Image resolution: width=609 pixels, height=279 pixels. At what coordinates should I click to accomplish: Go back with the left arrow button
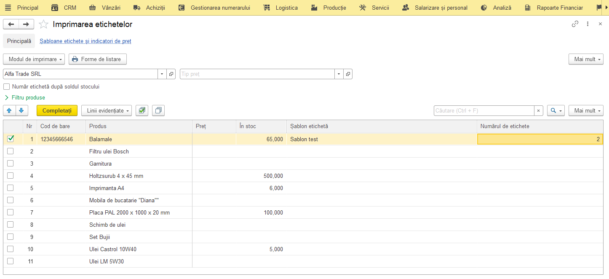point(11,24)
